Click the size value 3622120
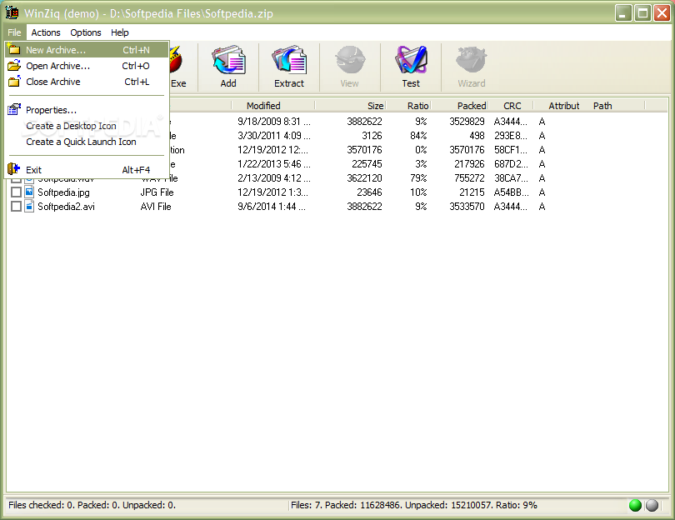Image resolution: width=675 pixels, height=520 pixels. [364, 178]
